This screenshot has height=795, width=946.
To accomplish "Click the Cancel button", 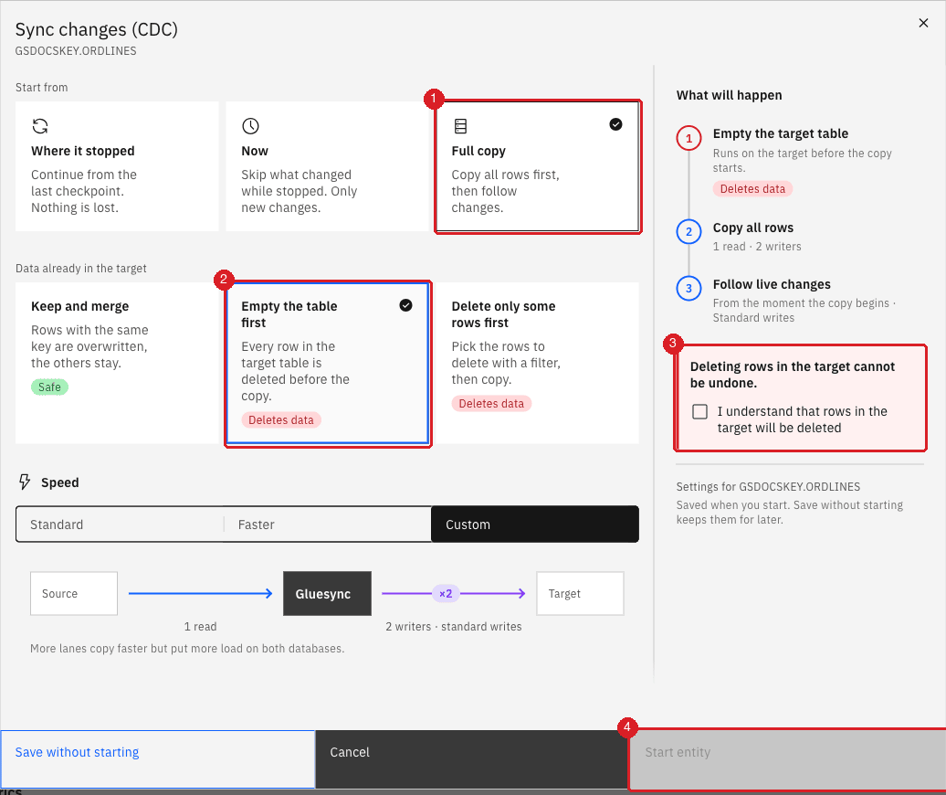I will 472,758.
